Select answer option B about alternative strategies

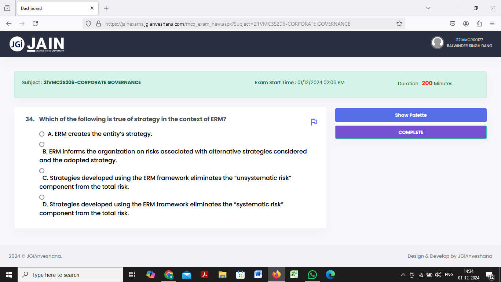pyautogui.click(x=41, y=144)
